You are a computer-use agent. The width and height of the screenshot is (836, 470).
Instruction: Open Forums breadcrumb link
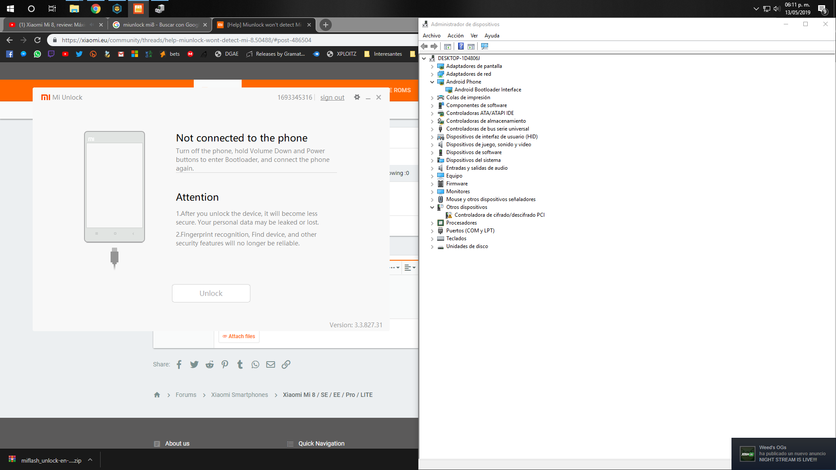[x=186, y=395]
